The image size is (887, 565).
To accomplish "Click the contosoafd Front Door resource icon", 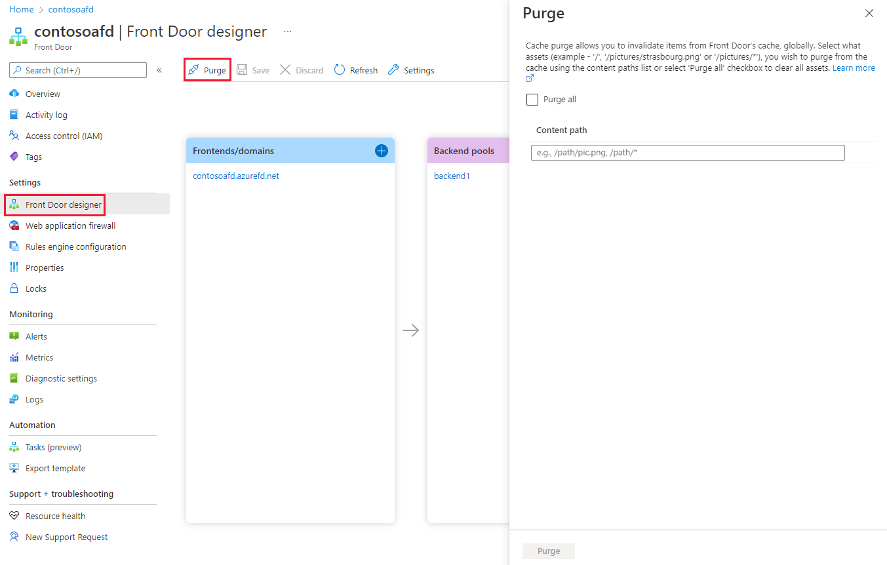I will point(18,37).
